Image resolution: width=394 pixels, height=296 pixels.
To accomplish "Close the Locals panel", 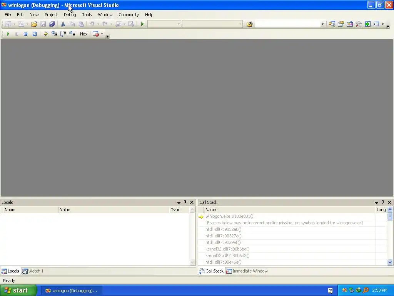I will tap(192, 202).
